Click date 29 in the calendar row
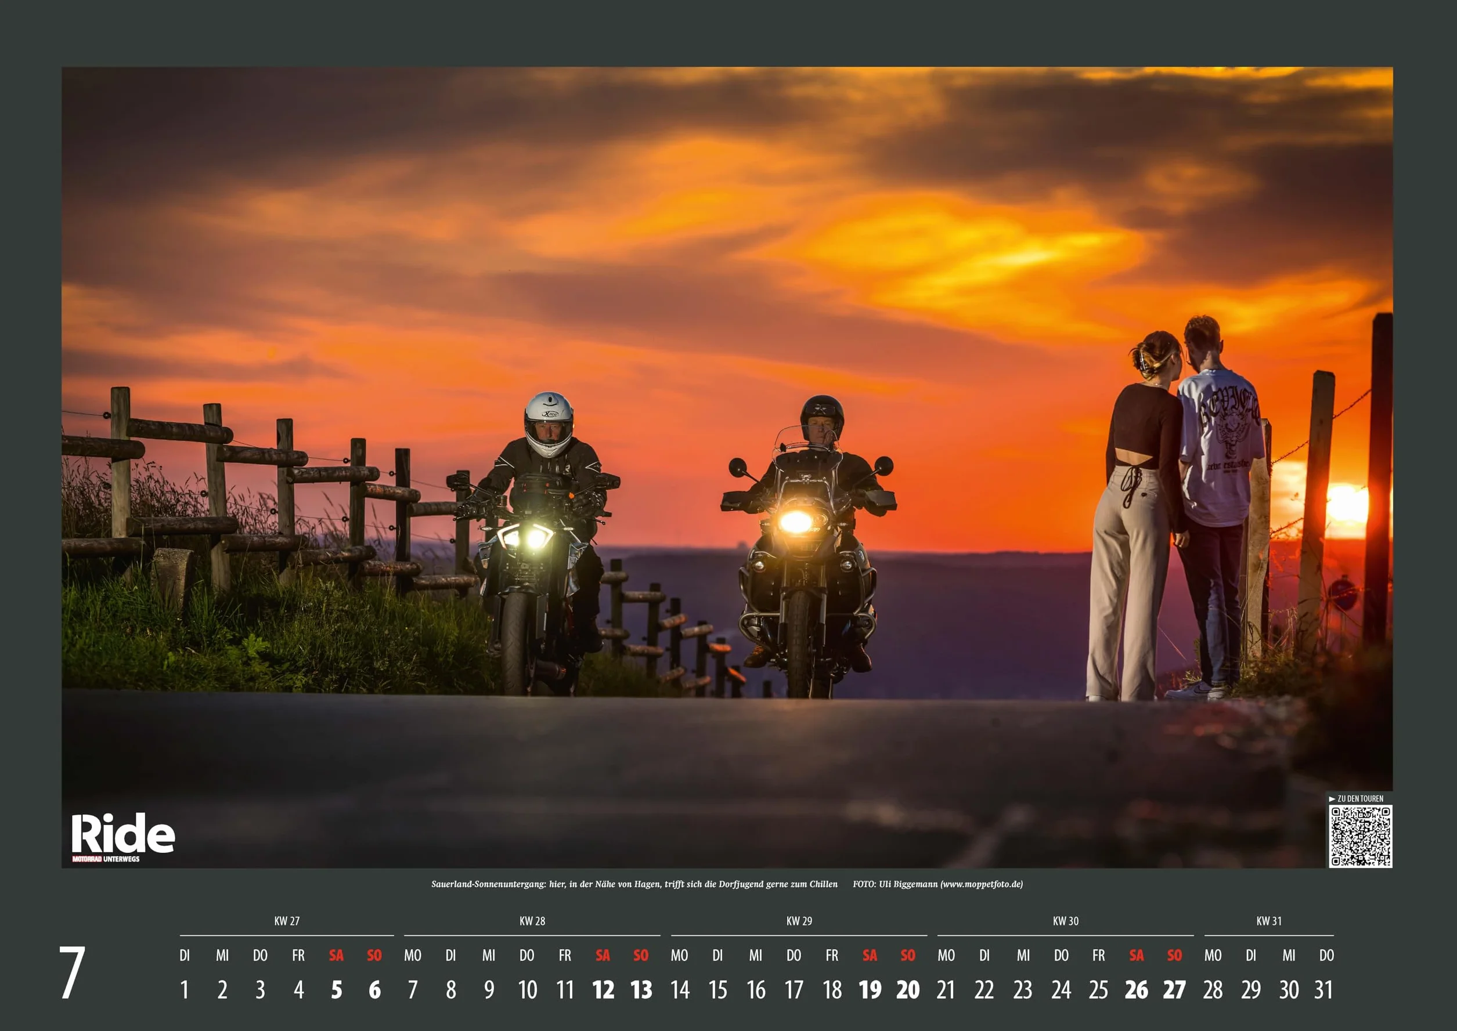1457x1031 pixels. point(1250,990)
